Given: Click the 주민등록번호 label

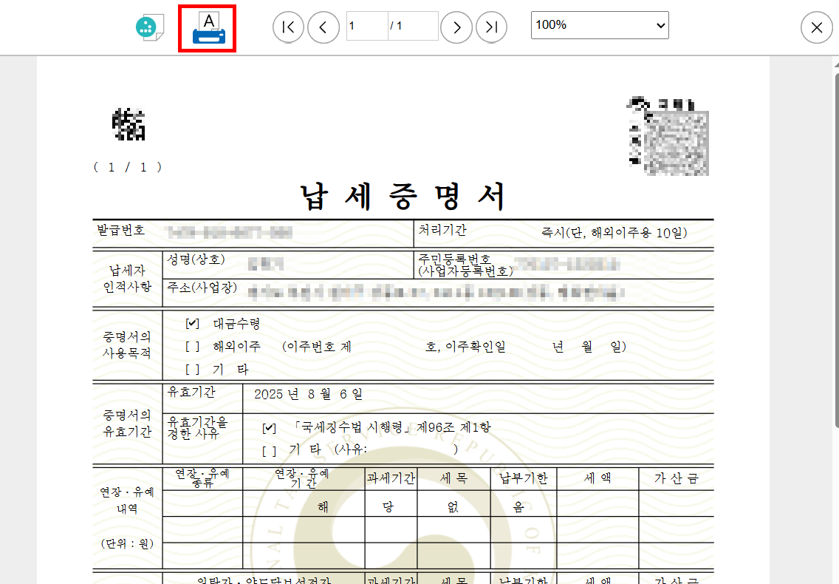Looking at the screenshot, I should (453, 259).
